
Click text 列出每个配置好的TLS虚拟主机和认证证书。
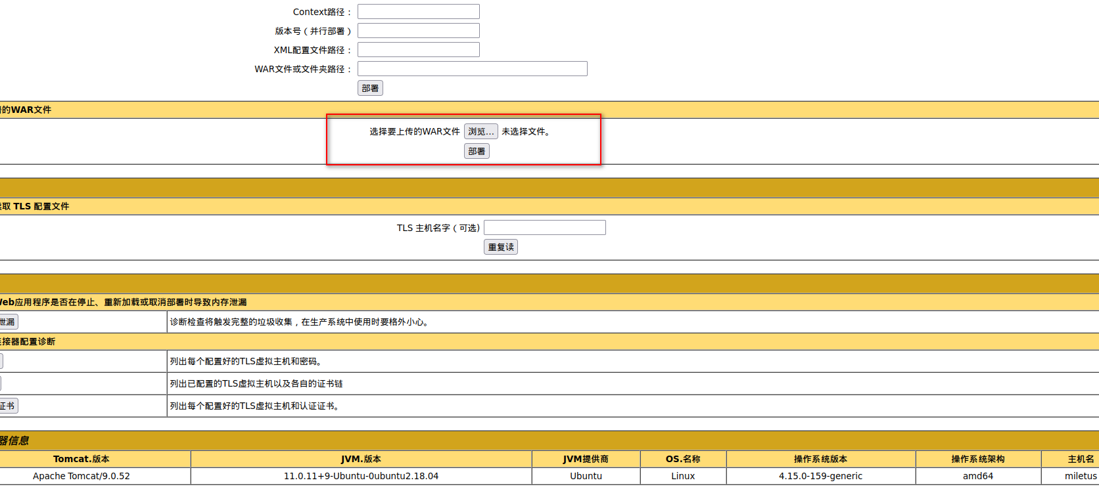[x=256, y=406]
